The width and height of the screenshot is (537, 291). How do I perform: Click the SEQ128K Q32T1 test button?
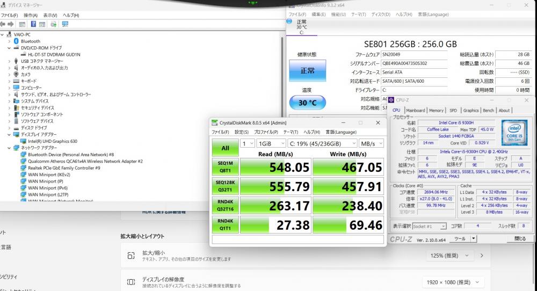click(x=225, y=186)
